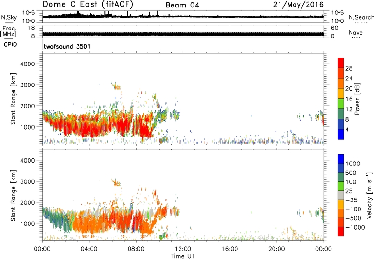Click the '-1000' velocity colorbar value
The height and width of the screenshot is (259, 374).
click(355, 227)
